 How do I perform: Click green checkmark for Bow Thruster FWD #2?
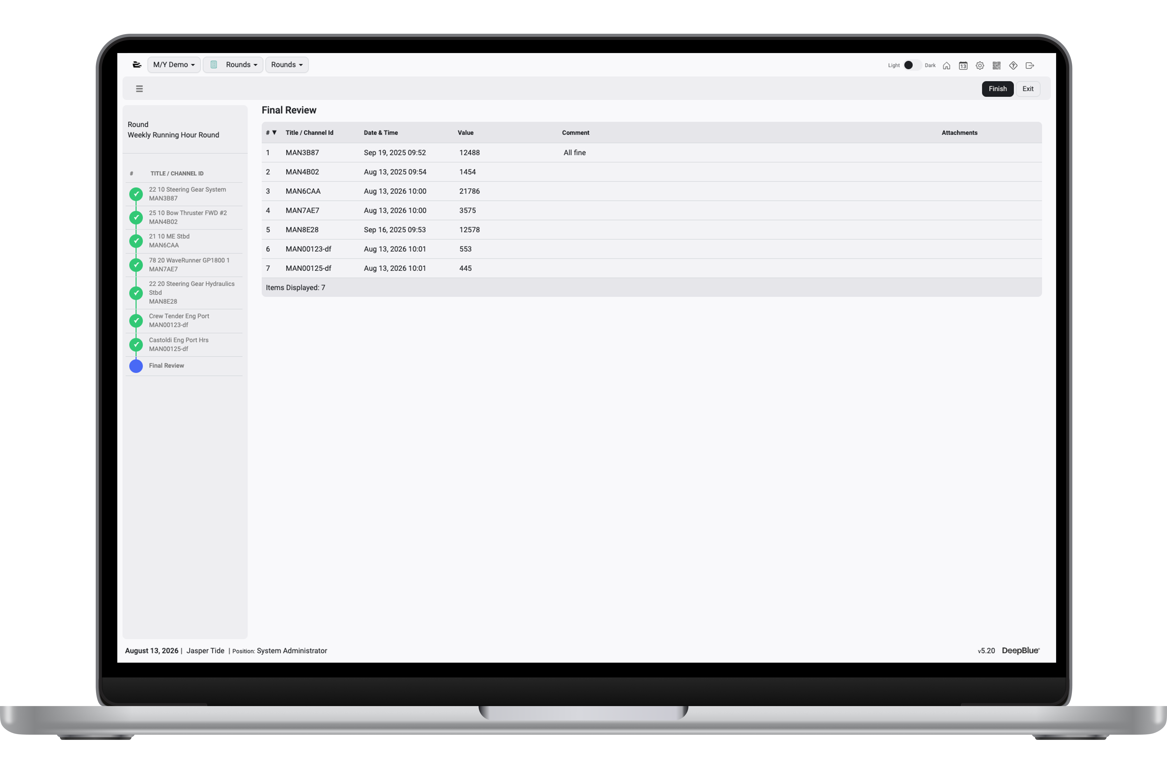[136, 218]
